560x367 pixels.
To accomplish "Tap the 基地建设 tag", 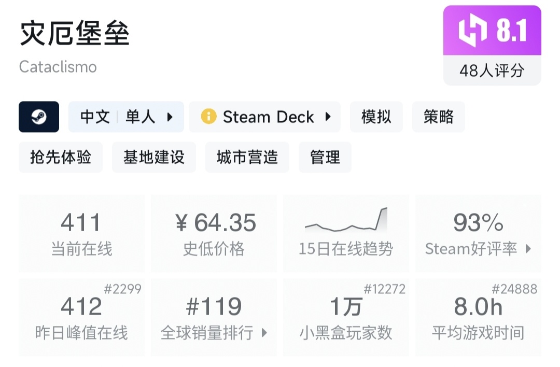I will coord(154,157).
